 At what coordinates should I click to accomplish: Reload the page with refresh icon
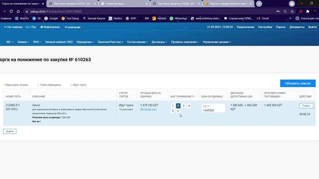coord(11,11)
